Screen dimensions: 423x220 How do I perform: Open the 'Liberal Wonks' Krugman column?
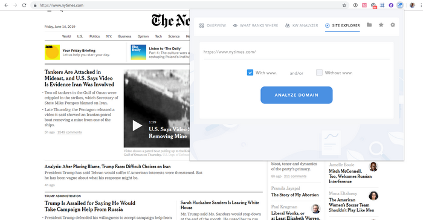click(x=295, y=215)
